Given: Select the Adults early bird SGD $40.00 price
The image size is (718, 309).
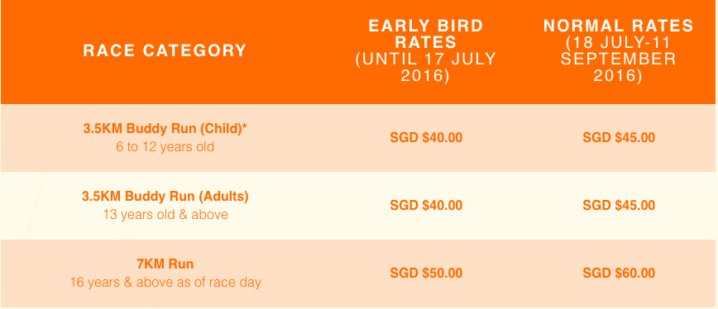Looking at the screenshot, I should pyautogui.click(x=426, y=205).
